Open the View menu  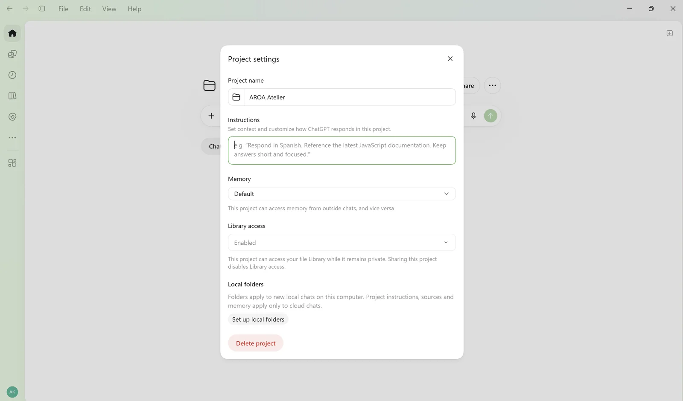click(x=109, y=9)
